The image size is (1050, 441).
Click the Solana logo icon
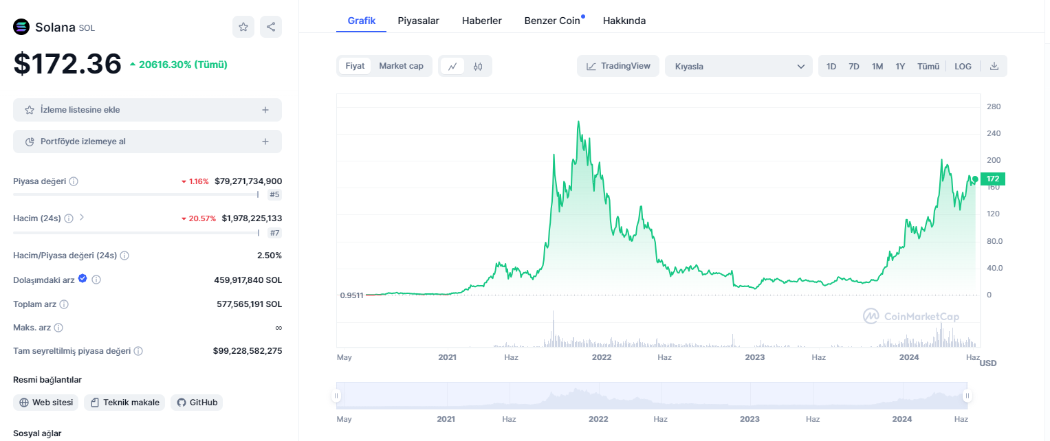click(22, 27)
